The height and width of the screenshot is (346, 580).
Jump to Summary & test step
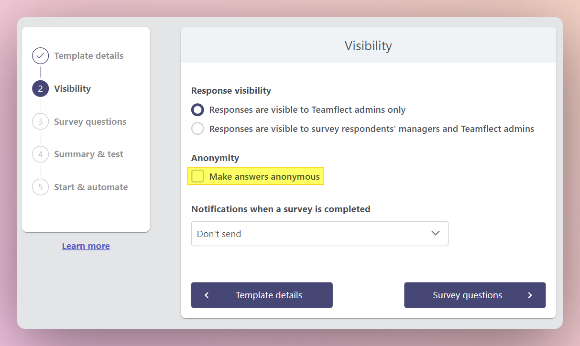[x=88, y=154]
